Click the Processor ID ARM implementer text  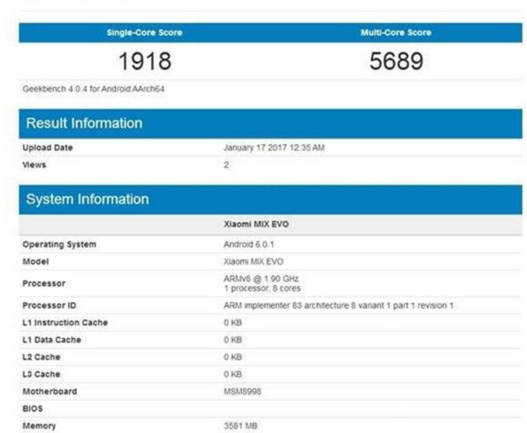[x=339, y=306]
